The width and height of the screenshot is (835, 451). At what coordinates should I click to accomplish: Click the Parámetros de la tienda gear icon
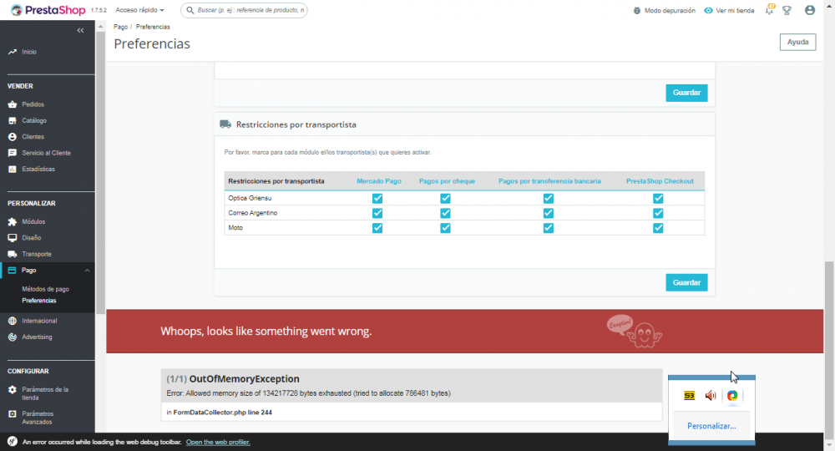click(13, 390)
